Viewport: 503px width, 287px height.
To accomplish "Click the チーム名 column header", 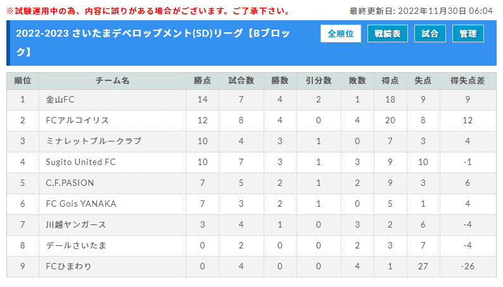I will pyautogui.click(x=113, y=81).
